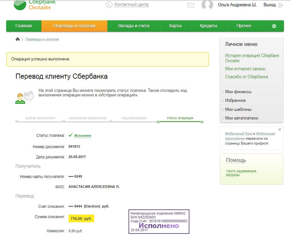Open История операций Сбербанк Онлайн link
This screenshot has width=291, height=238.
pyautogui.click(x=252, y=58)
